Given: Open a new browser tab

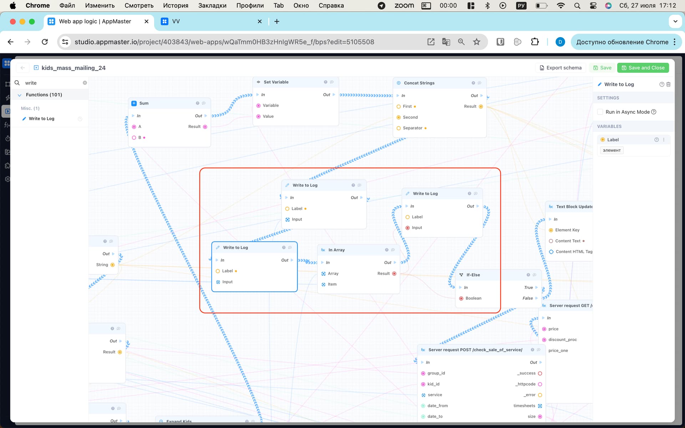Looking at the screenshot, I should pos(276,21).
